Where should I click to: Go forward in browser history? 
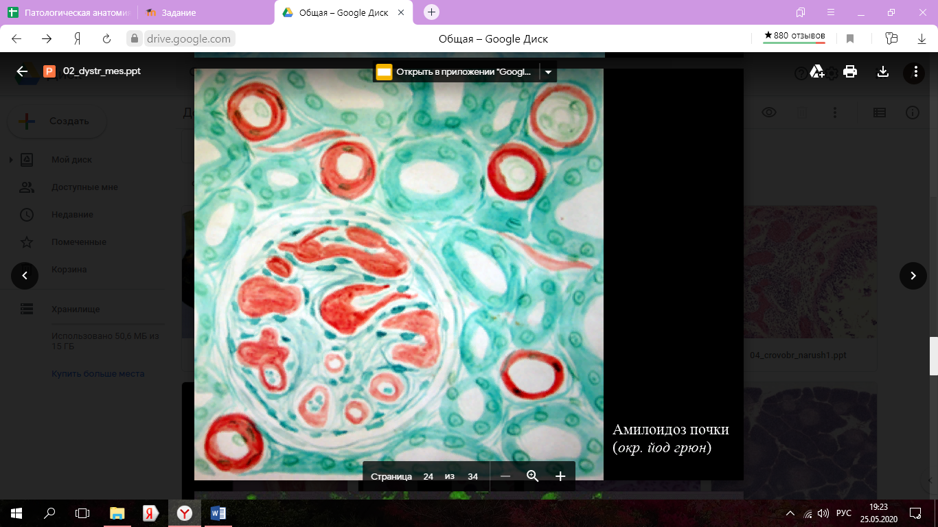[x=47, y=39]
